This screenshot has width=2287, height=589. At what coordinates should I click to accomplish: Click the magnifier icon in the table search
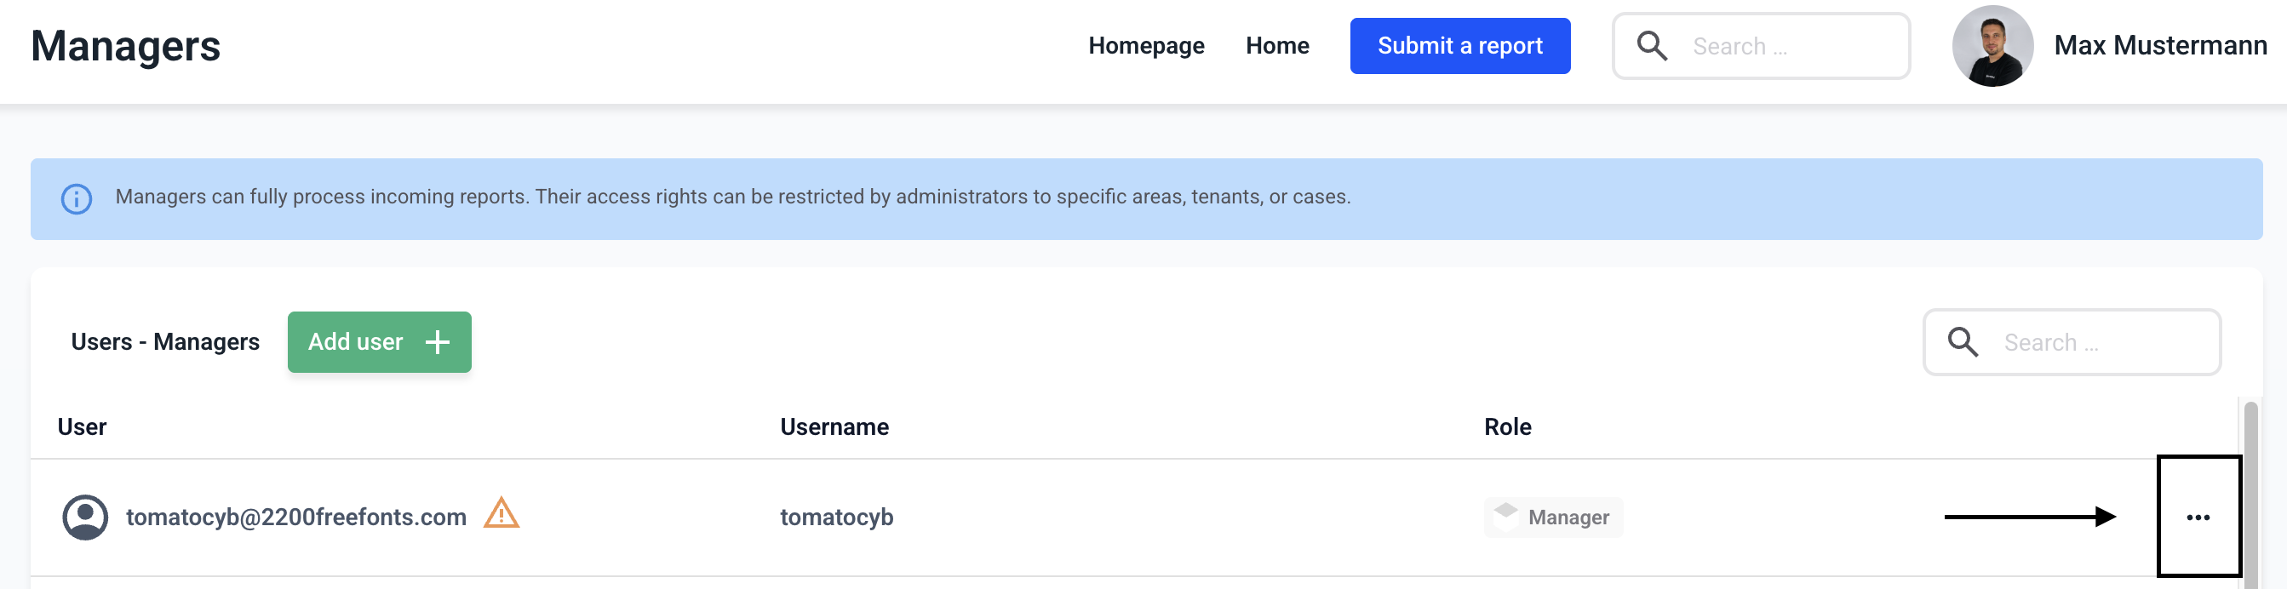(x=1962, y=342)
